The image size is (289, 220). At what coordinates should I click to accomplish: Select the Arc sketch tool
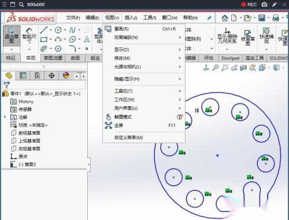(x=58, y=39)
